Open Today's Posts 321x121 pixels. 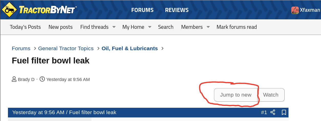coord(25,27)
